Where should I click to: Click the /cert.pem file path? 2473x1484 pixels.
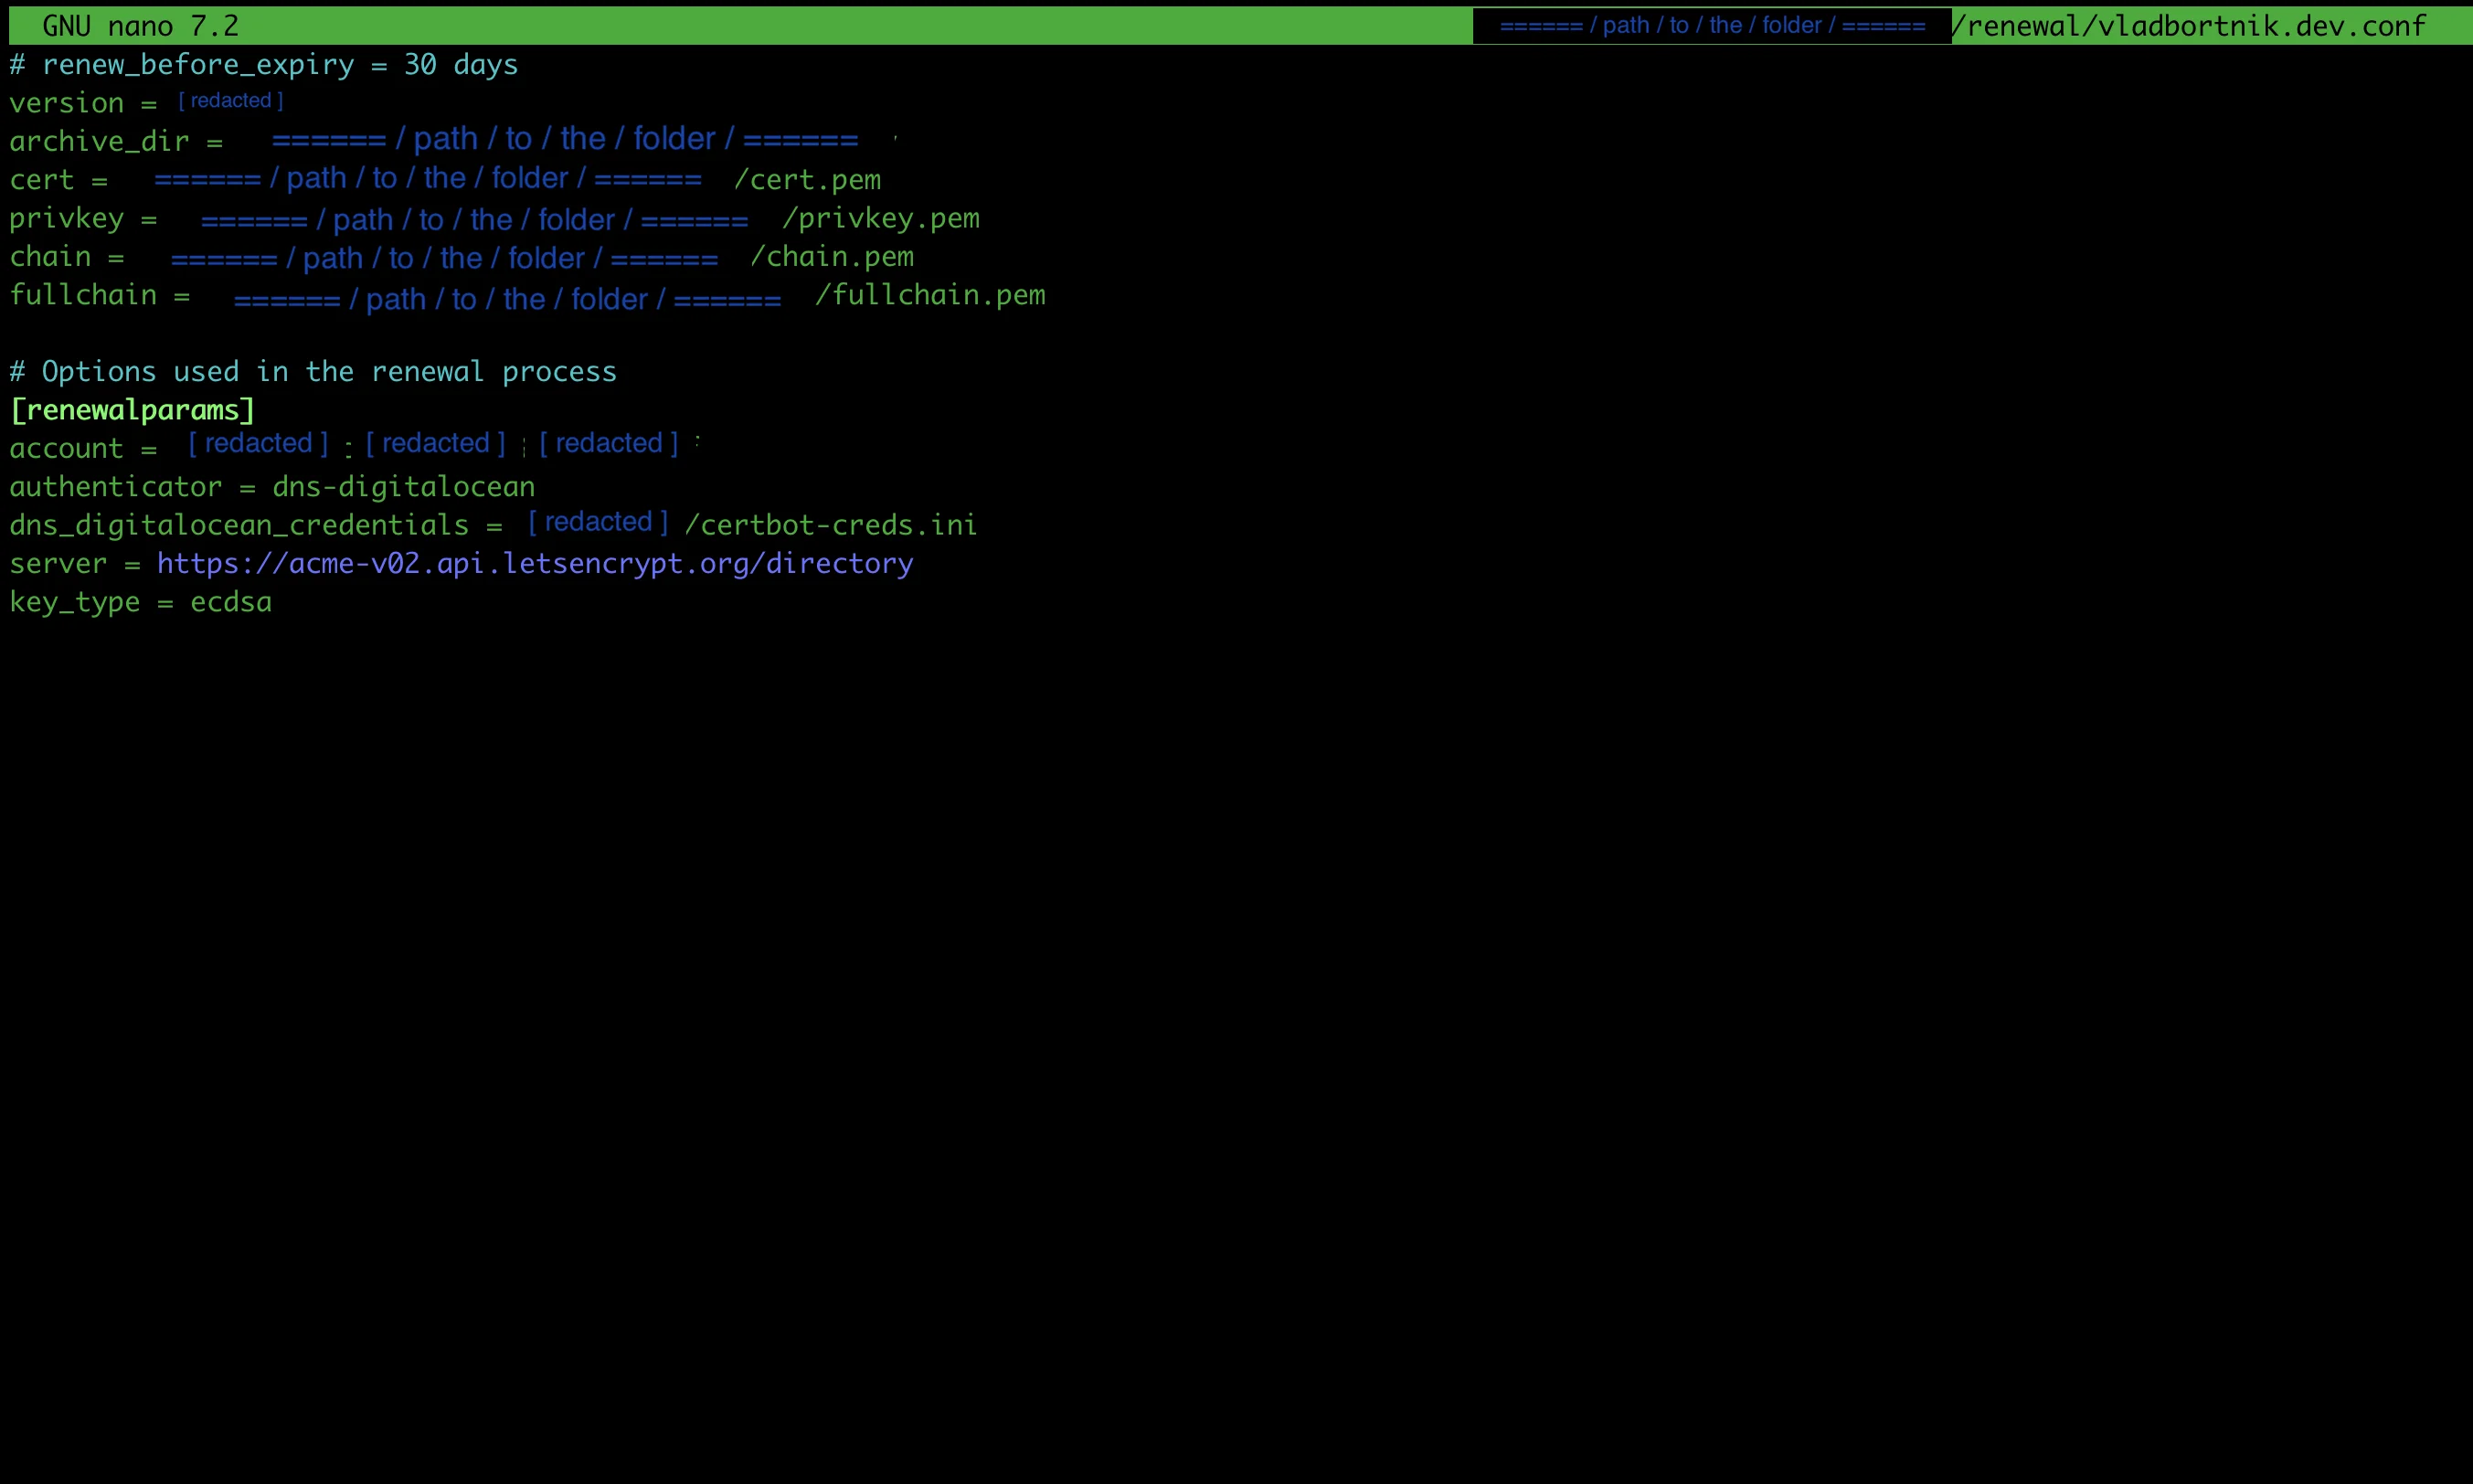click(808, 180)
